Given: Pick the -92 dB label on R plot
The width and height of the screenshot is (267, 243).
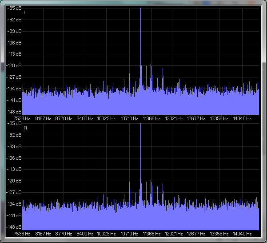Looking at the screenshot, I should 14,135.
